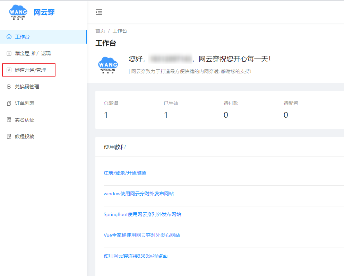Viewport: 344px width, 276px height.
Task: Click the 待配置 count value
Action: click(286, 115)
